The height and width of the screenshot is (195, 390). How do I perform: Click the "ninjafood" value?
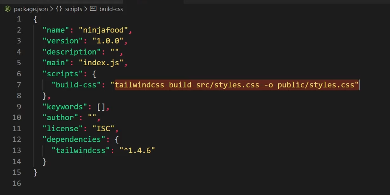pos(103,30)
